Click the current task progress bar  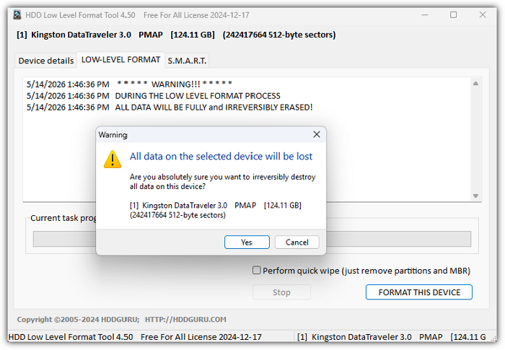(x=252, y=239)
